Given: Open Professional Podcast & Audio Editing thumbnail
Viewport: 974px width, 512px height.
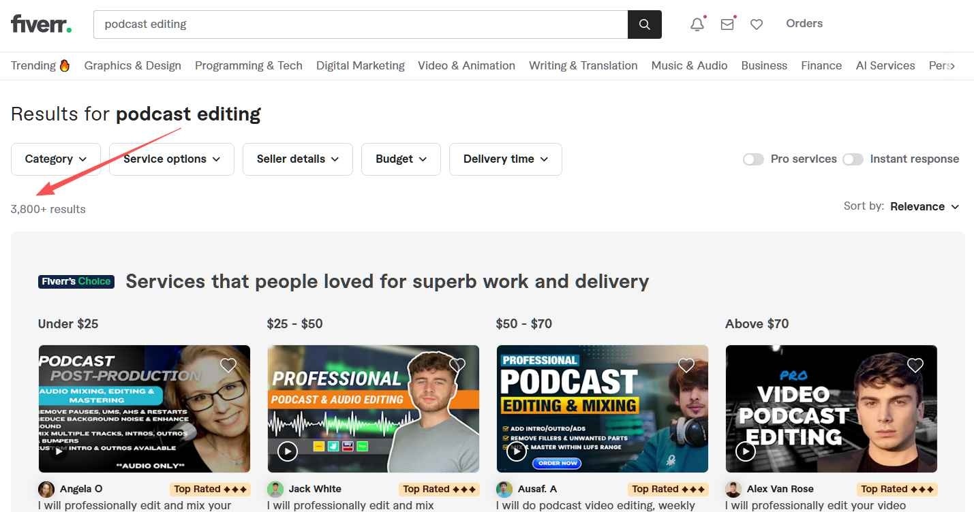Looking at the screenshot, I should [374, 409].
